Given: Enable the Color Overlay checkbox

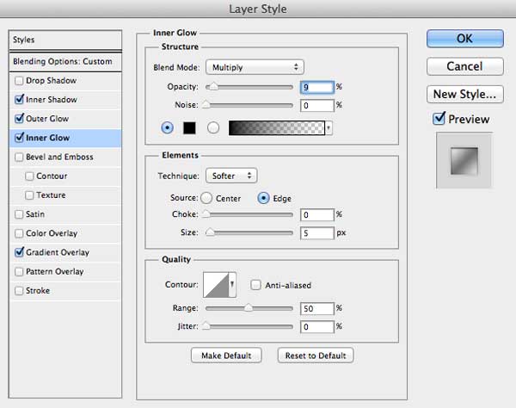Looking at the screenshot, I should coord(19,233).
